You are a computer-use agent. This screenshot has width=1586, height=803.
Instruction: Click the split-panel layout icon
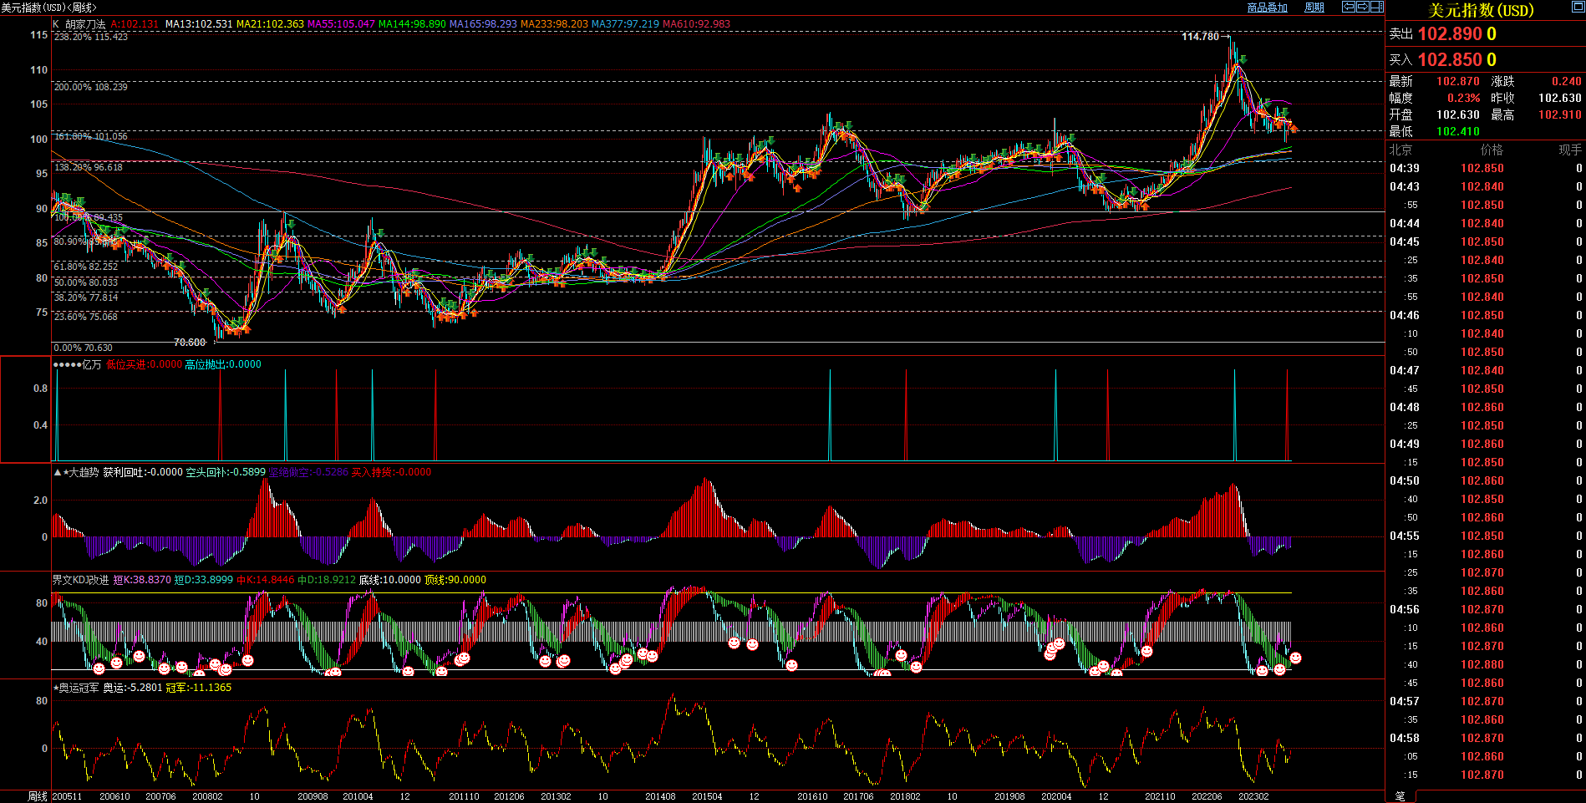point(1376,7)
